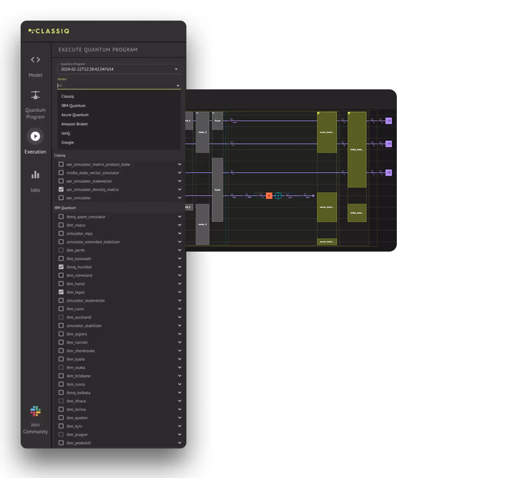
Task: Check ibm_nazca backend
Action: tap(61, 225)
